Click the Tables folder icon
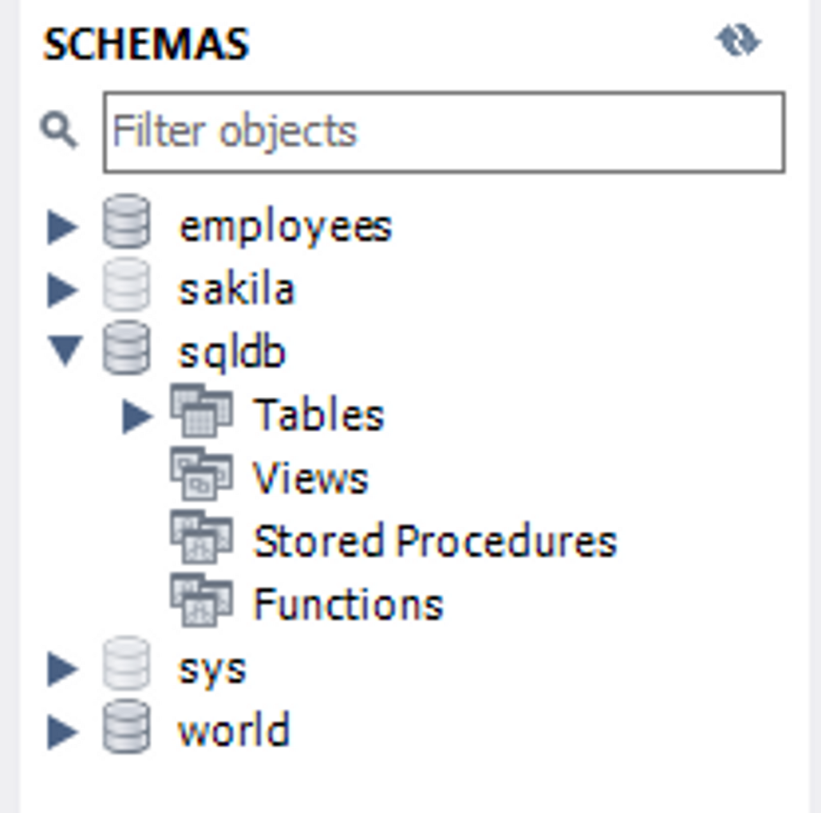 201,411
